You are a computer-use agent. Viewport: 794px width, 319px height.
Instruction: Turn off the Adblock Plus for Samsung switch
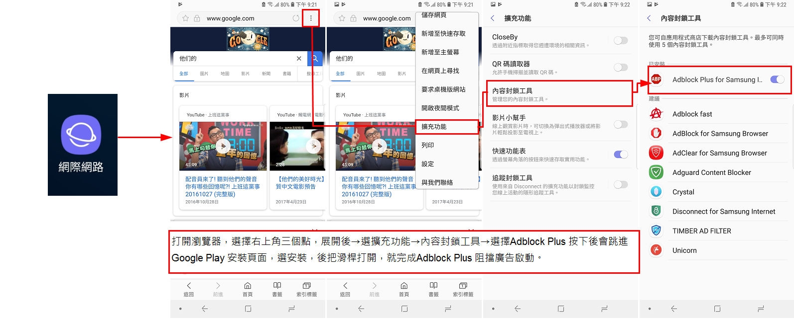[777, 79]
